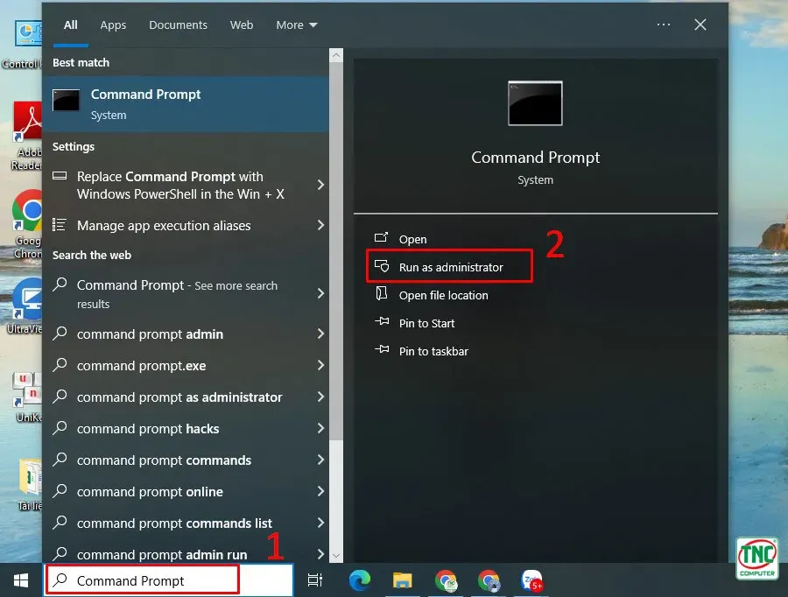Switch to the Apps search tab
This screenshot has height=597, width=788.
point(113,25)
